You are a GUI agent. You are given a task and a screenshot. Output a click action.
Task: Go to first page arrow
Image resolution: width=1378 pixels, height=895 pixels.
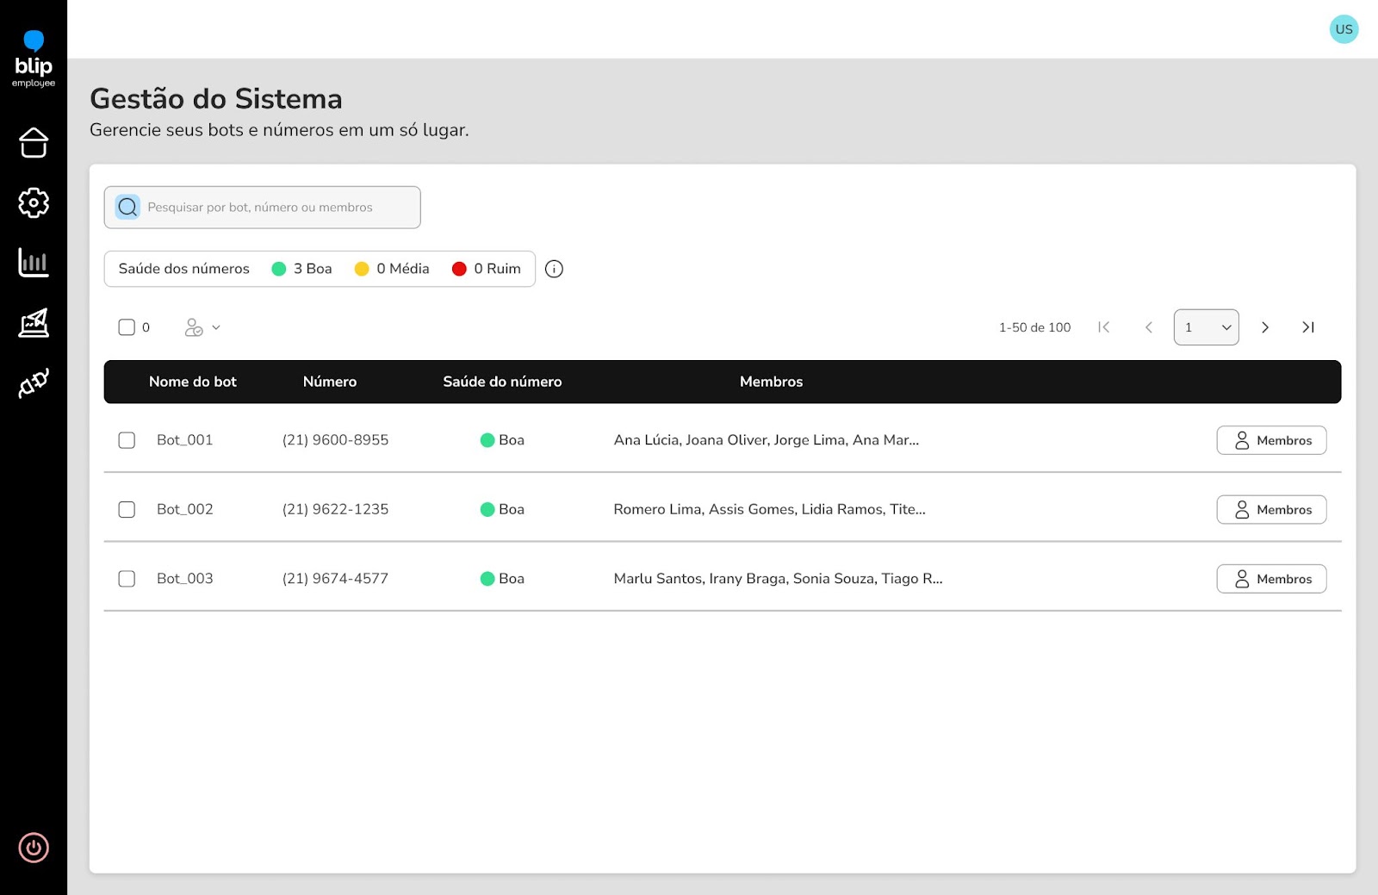pos(1104,327)
